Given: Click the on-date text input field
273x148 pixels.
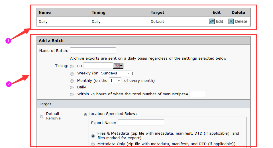Looking at the screenshot, I should pyautogui.click(x=98, y=66).
